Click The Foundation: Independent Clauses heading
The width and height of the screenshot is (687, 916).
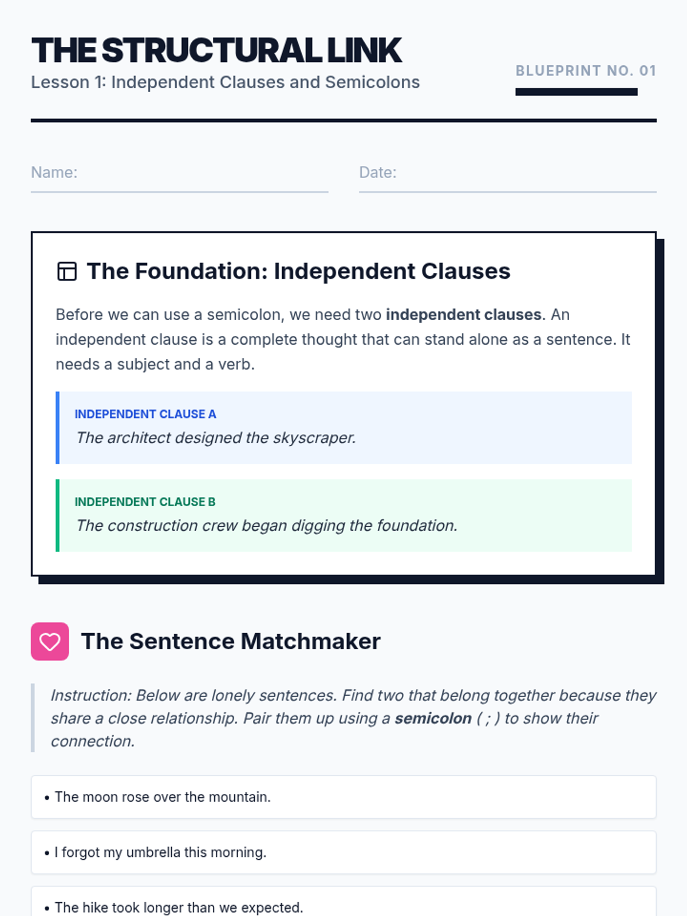298,271
